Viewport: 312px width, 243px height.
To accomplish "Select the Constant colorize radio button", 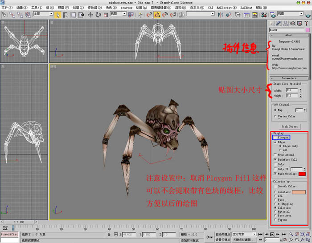I will pos(275,192).
